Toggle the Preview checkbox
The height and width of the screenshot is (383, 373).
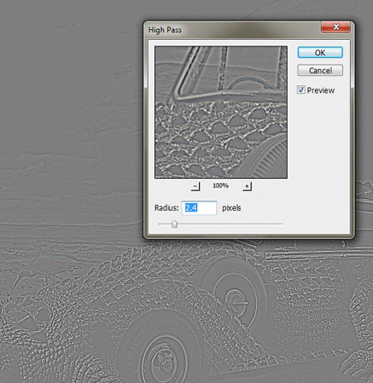pos(301,90)
